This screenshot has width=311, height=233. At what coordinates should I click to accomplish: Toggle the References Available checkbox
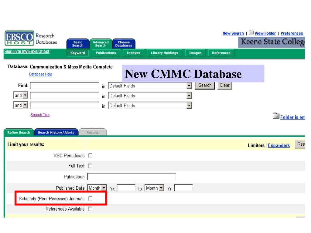(x=91, y=209)
